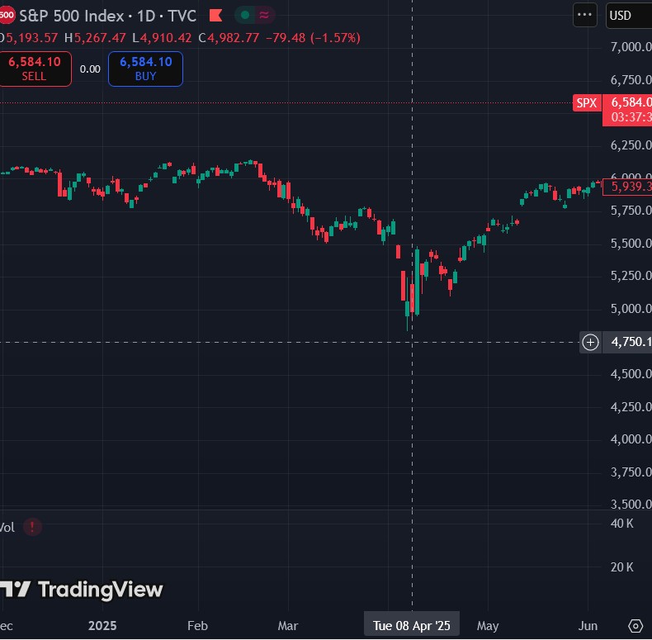652x640 pixels.
Task: Click the TradingView logo link
Action: click(x=82, y=590)
